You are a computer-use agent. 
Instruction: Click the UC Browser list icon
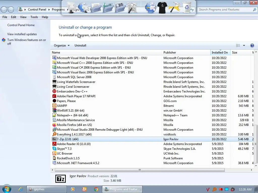(x=54, y=153)
